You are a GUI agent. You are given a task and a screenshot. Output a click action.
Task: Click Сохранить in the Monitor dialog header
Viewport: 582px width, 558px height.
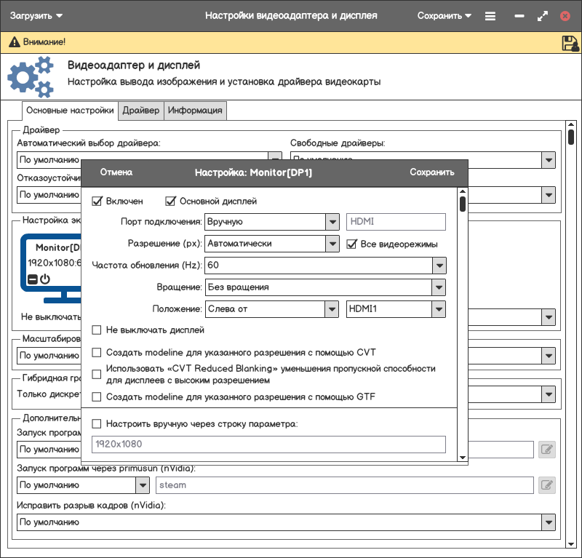coord(431,172)
